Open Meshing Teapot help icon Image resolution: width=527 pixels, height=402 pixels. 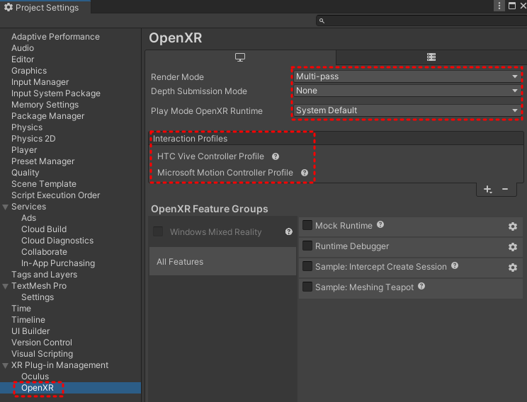click(x=421, y=286)
